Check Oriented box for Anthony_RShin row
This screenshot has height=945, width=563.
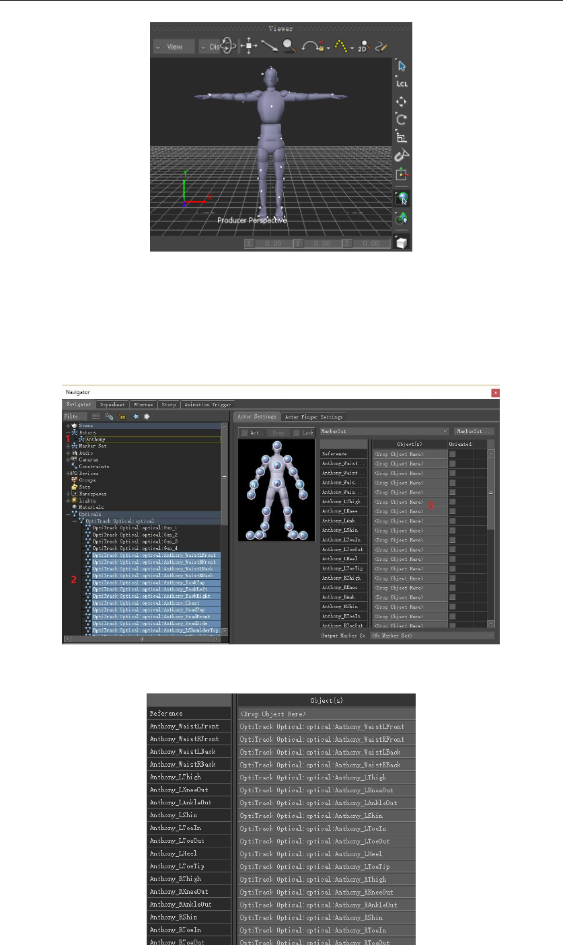point(453,605)
